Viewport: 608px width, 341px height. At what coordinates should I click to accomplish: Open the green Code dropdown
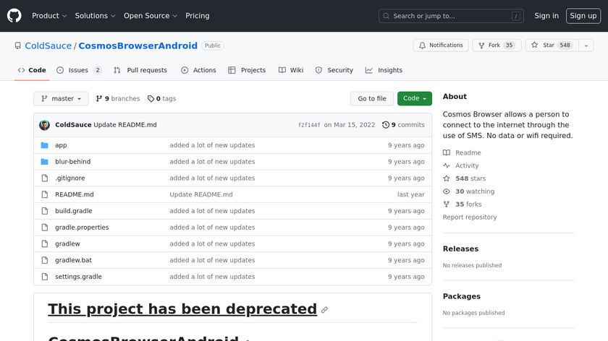(x=414, y=99)
